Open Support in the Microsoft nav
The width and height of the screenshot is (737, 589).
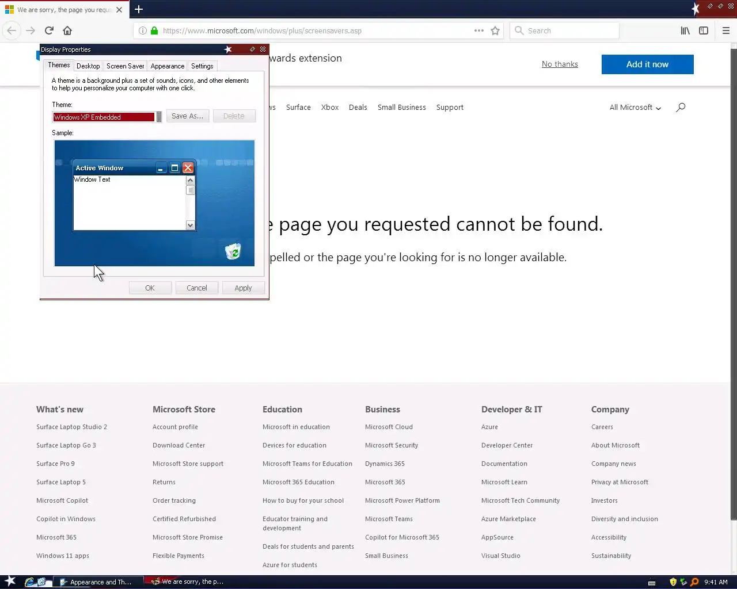[450, 107]
